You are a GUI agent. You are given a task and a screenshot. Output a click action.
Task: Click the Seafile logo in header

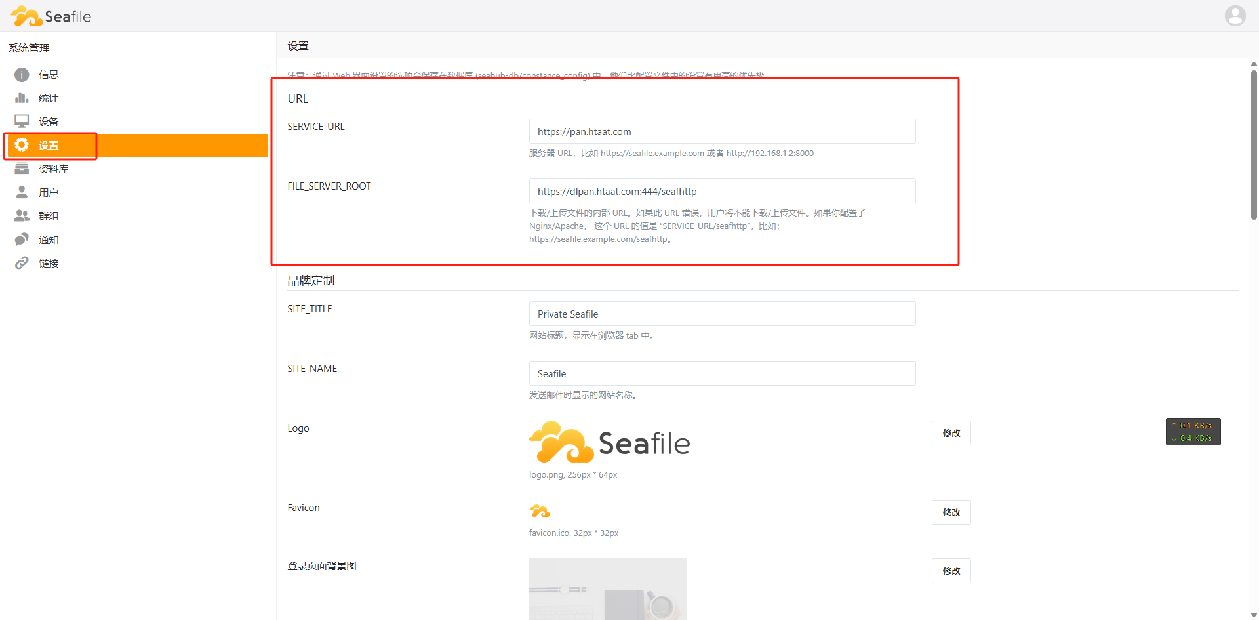point(51,16)
